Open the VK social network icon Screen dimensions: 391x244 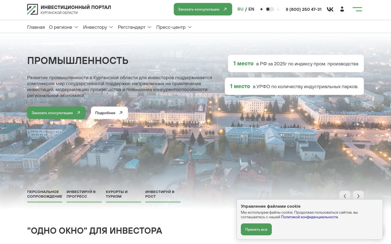point(330,9)
